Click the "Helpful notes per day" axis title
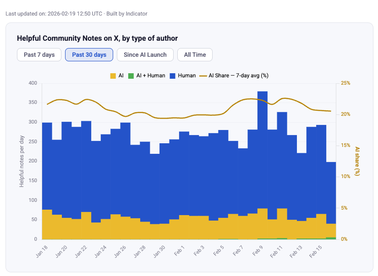This screenshot has width=378, height=276. [x=22, y=161]
